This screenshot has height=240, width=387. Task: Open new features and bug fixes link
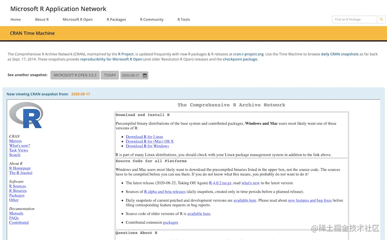[x=310, y=200]
